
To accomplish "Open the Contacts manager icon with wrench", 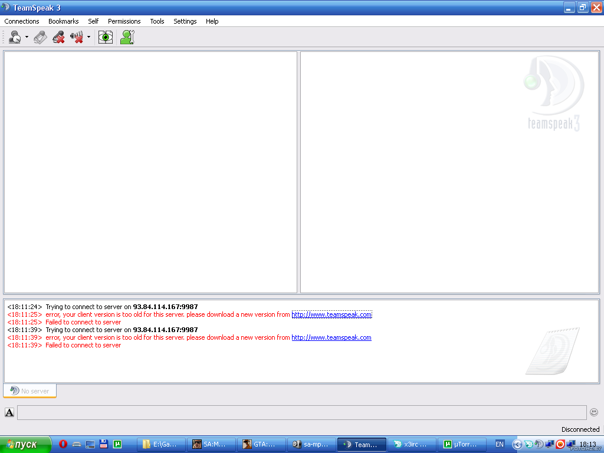I will click(x=127, y=37).
